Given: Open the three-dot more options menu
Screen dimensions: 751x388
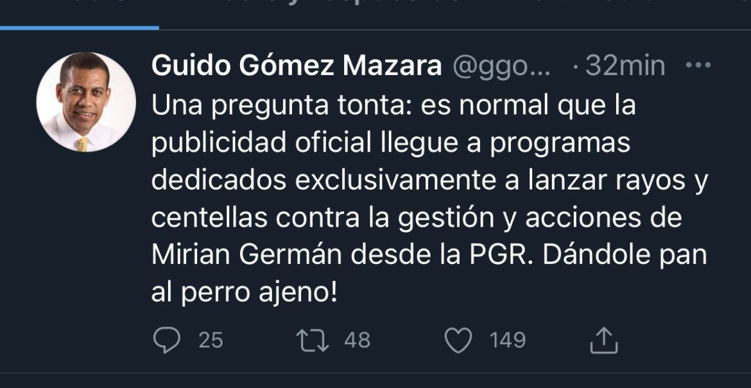Looking at the screenshot, I should [x=698, y=66].
